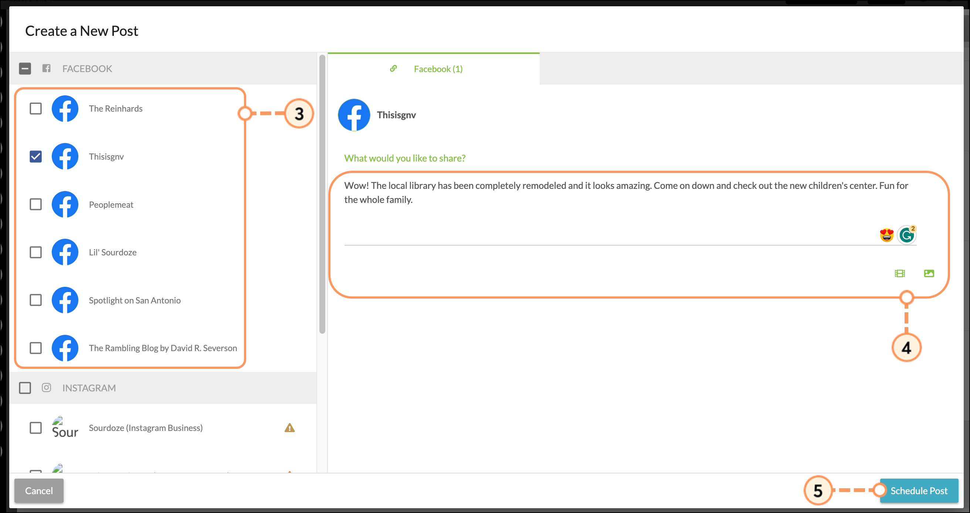Click the Sourdoze Instagram profile picture
Image resolution: width=970 pixels, height=513 pixels.
click(65, 427)
